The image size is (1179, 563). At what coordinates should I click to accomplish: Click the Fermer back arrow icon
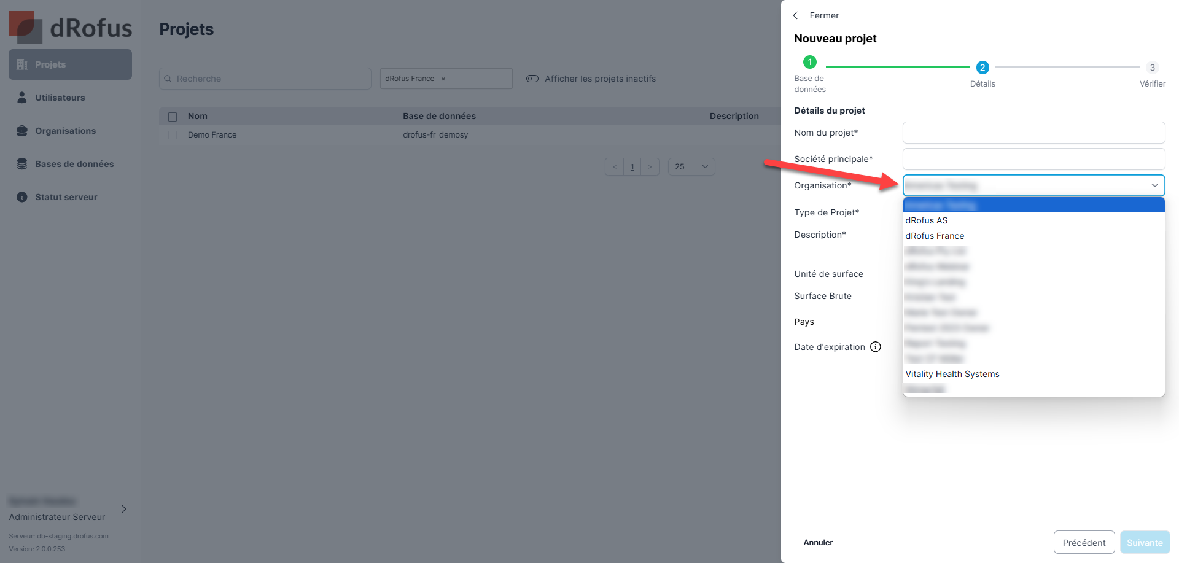[x=796, y=15]
